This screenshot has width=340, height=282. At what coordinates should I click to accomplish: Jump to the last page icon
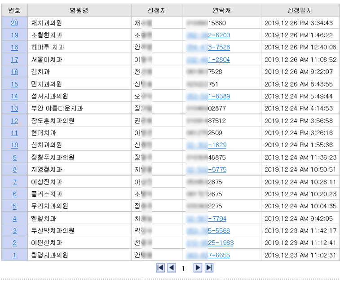[x=209, y=268]
